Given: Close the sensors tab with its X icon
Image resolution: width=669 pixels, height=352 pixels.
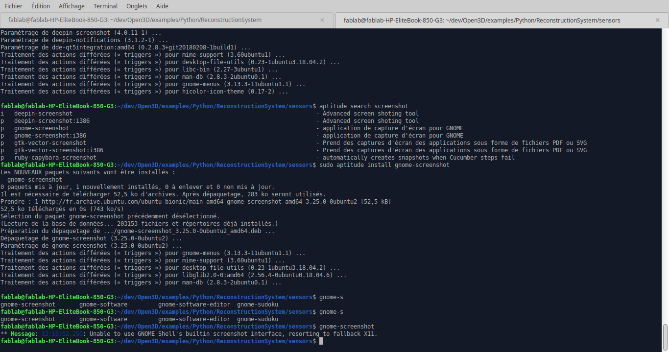Looking at the screenshot, I should tap(657, 20).
